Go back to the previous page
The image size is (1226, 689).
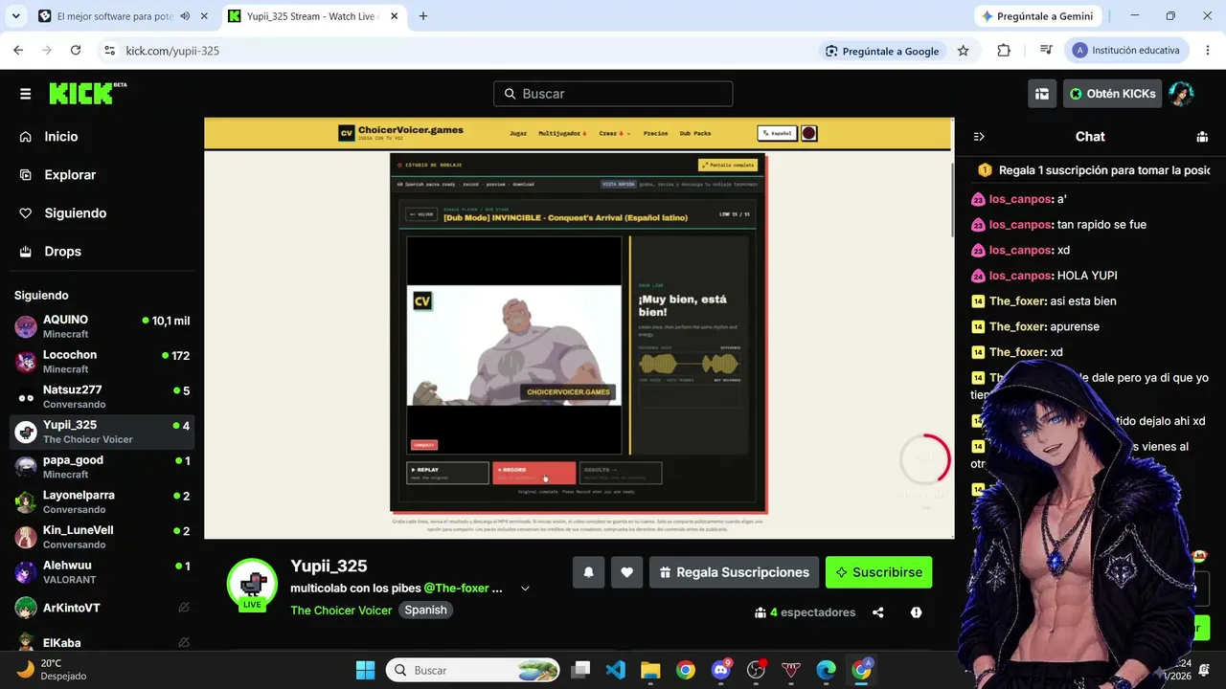(x=18, y=51)
